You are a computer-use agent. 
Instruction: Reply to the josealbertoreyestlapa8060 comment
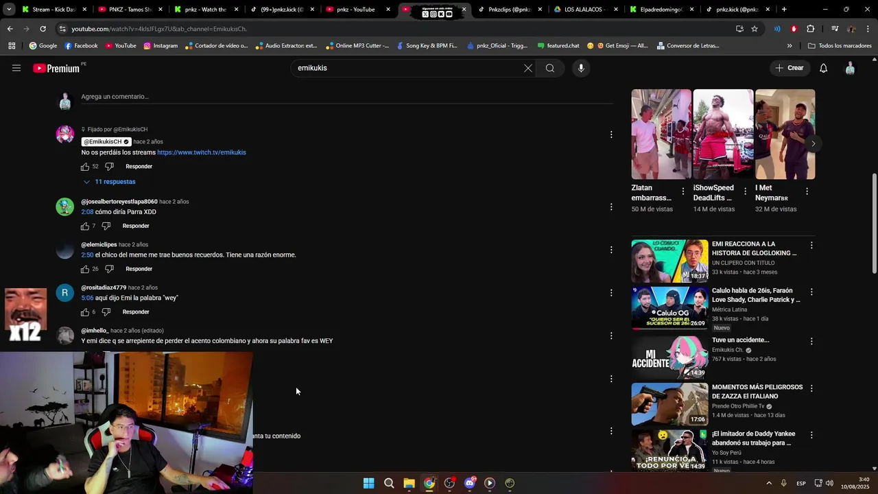[x=136, y=226]
